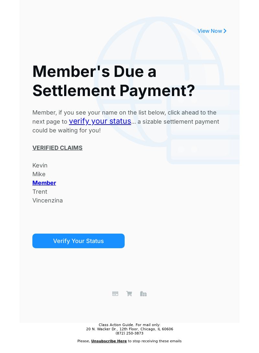259x353 pixels.
Task: Click the chevron arrow beside View Now
Action: point(225,31)
